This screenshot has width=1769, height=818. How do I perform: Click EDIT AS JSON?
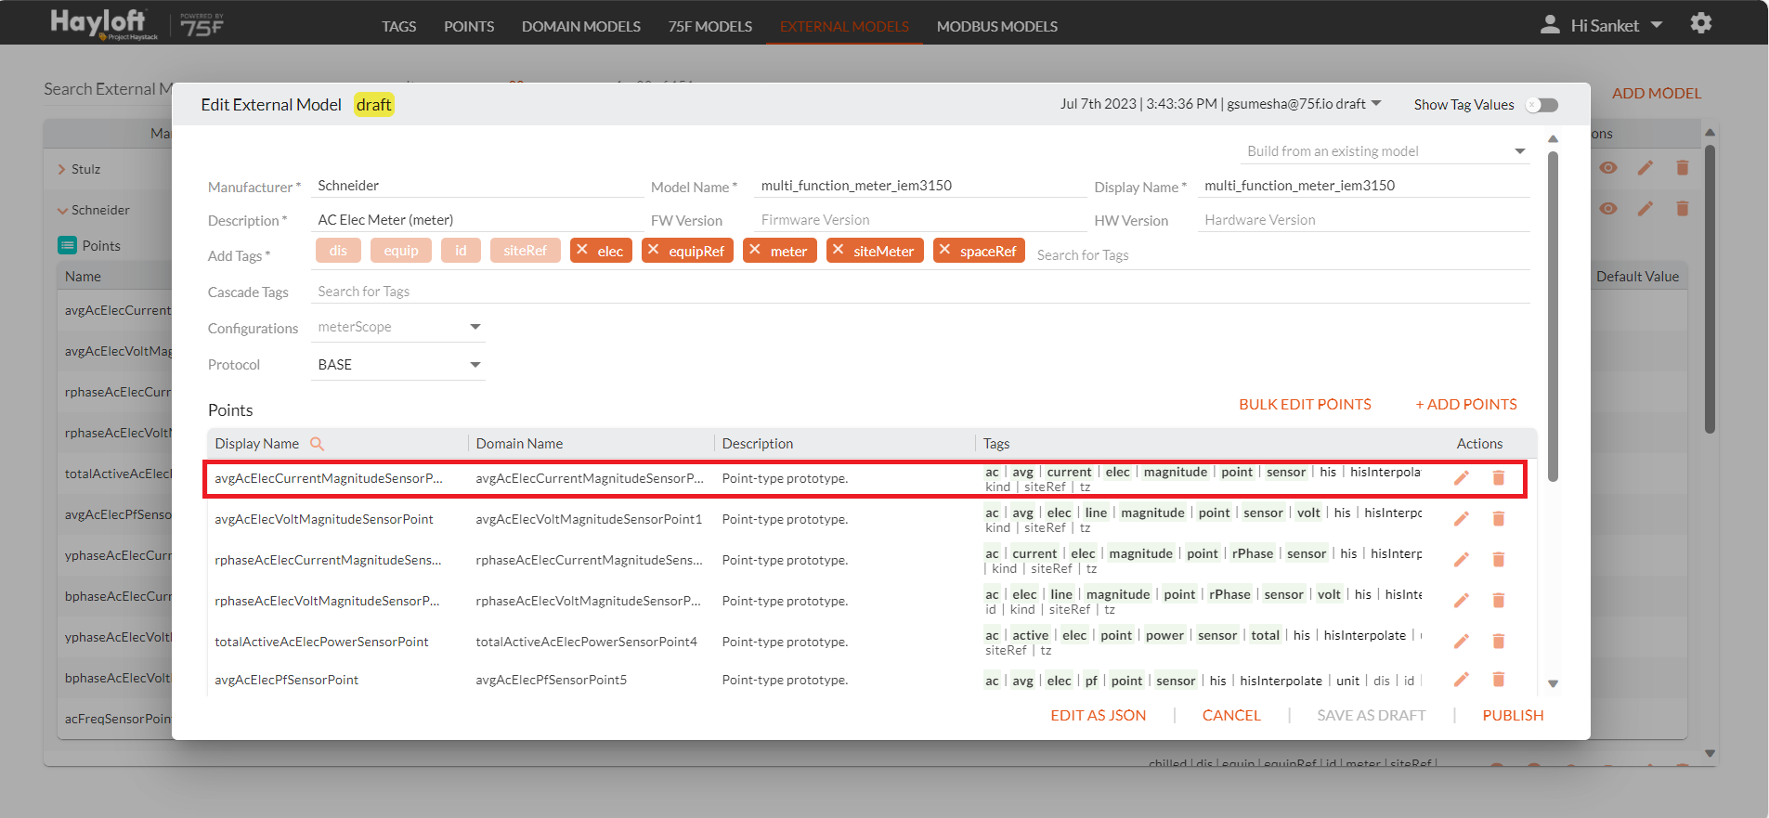point(1099,716)
